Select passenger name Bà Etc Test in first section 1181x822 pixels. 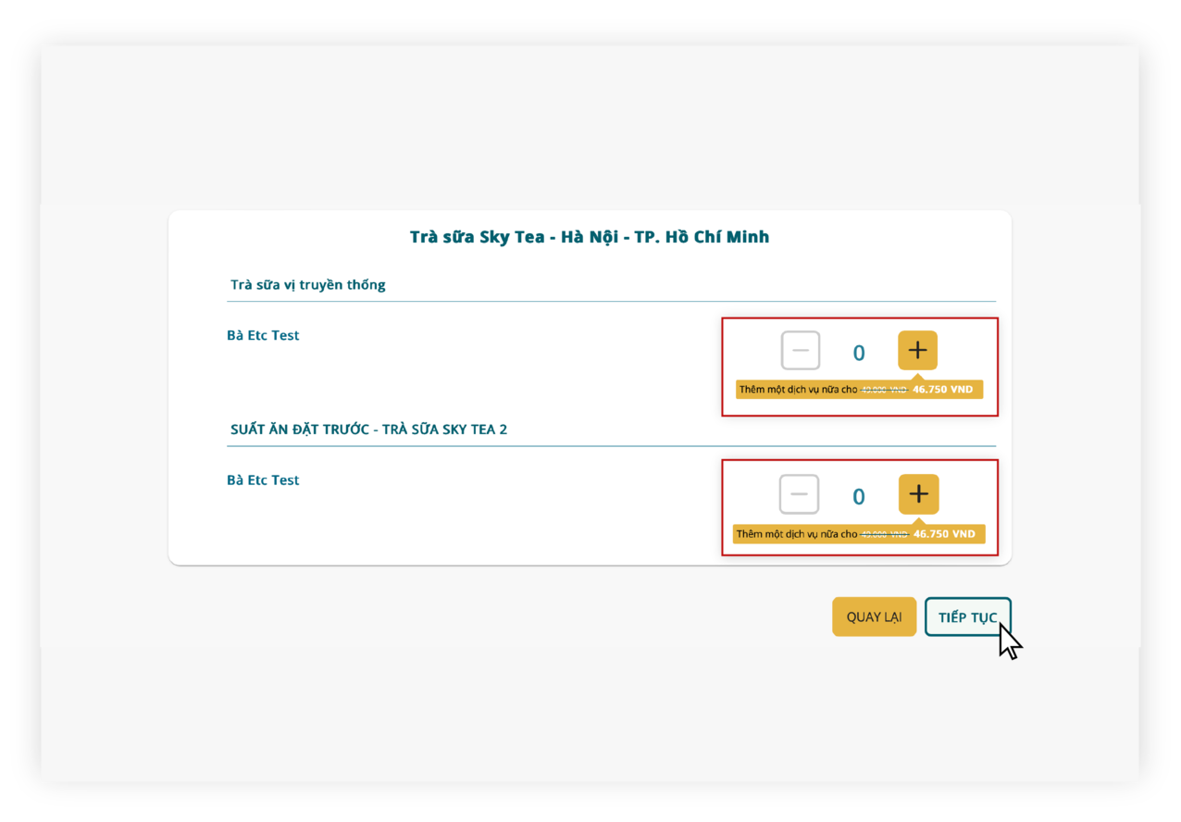point(263,334)
